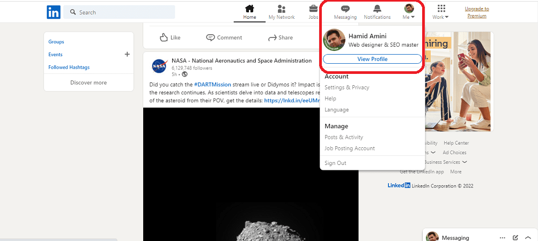Click the search magnifier icon
This screenshot has height=241, width=538.
[73, 12]
